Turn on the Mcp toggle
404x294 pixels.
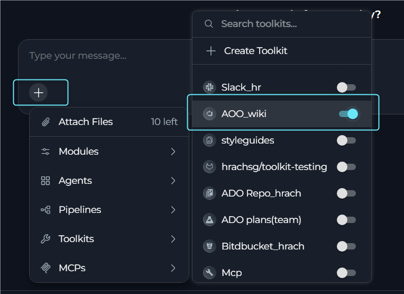click(346, 273)
